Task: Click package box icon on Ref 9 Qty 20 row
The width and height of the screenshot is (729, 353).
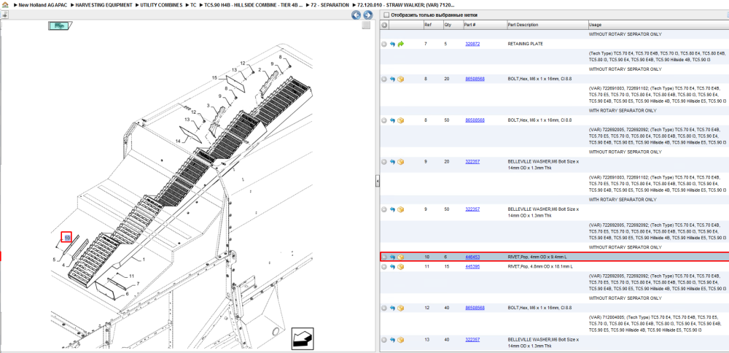Action: [x=401, y=162]
